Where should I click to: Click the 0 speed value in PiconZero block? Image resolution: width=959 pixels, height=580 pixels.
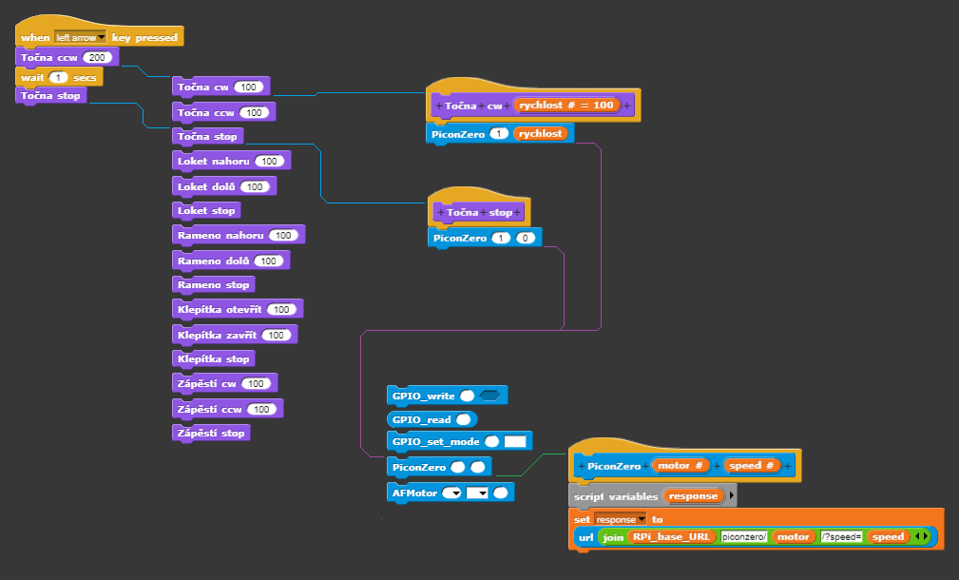526,239
